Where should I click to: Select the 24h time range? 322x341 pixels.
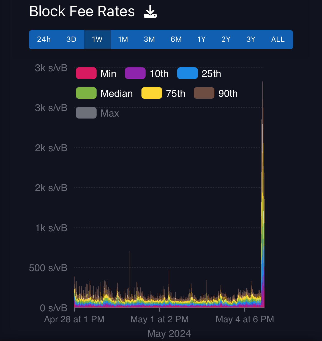[44, 40]
